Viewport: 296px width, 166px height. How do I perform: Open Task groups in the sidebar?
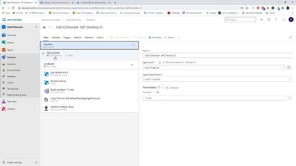coord(12,89)
